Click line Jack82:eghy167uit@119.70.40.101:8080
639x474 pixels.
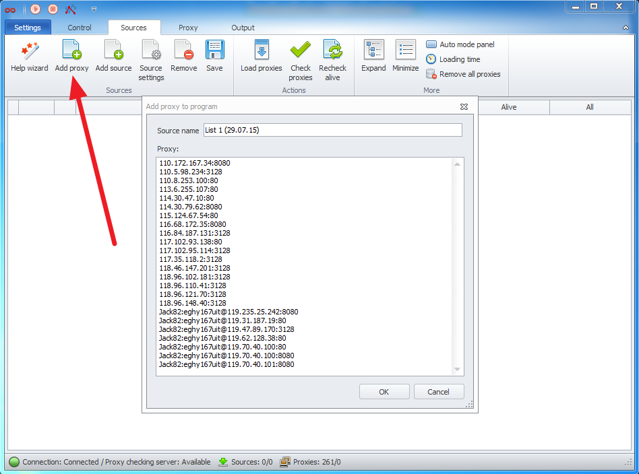tap(226, 364)
